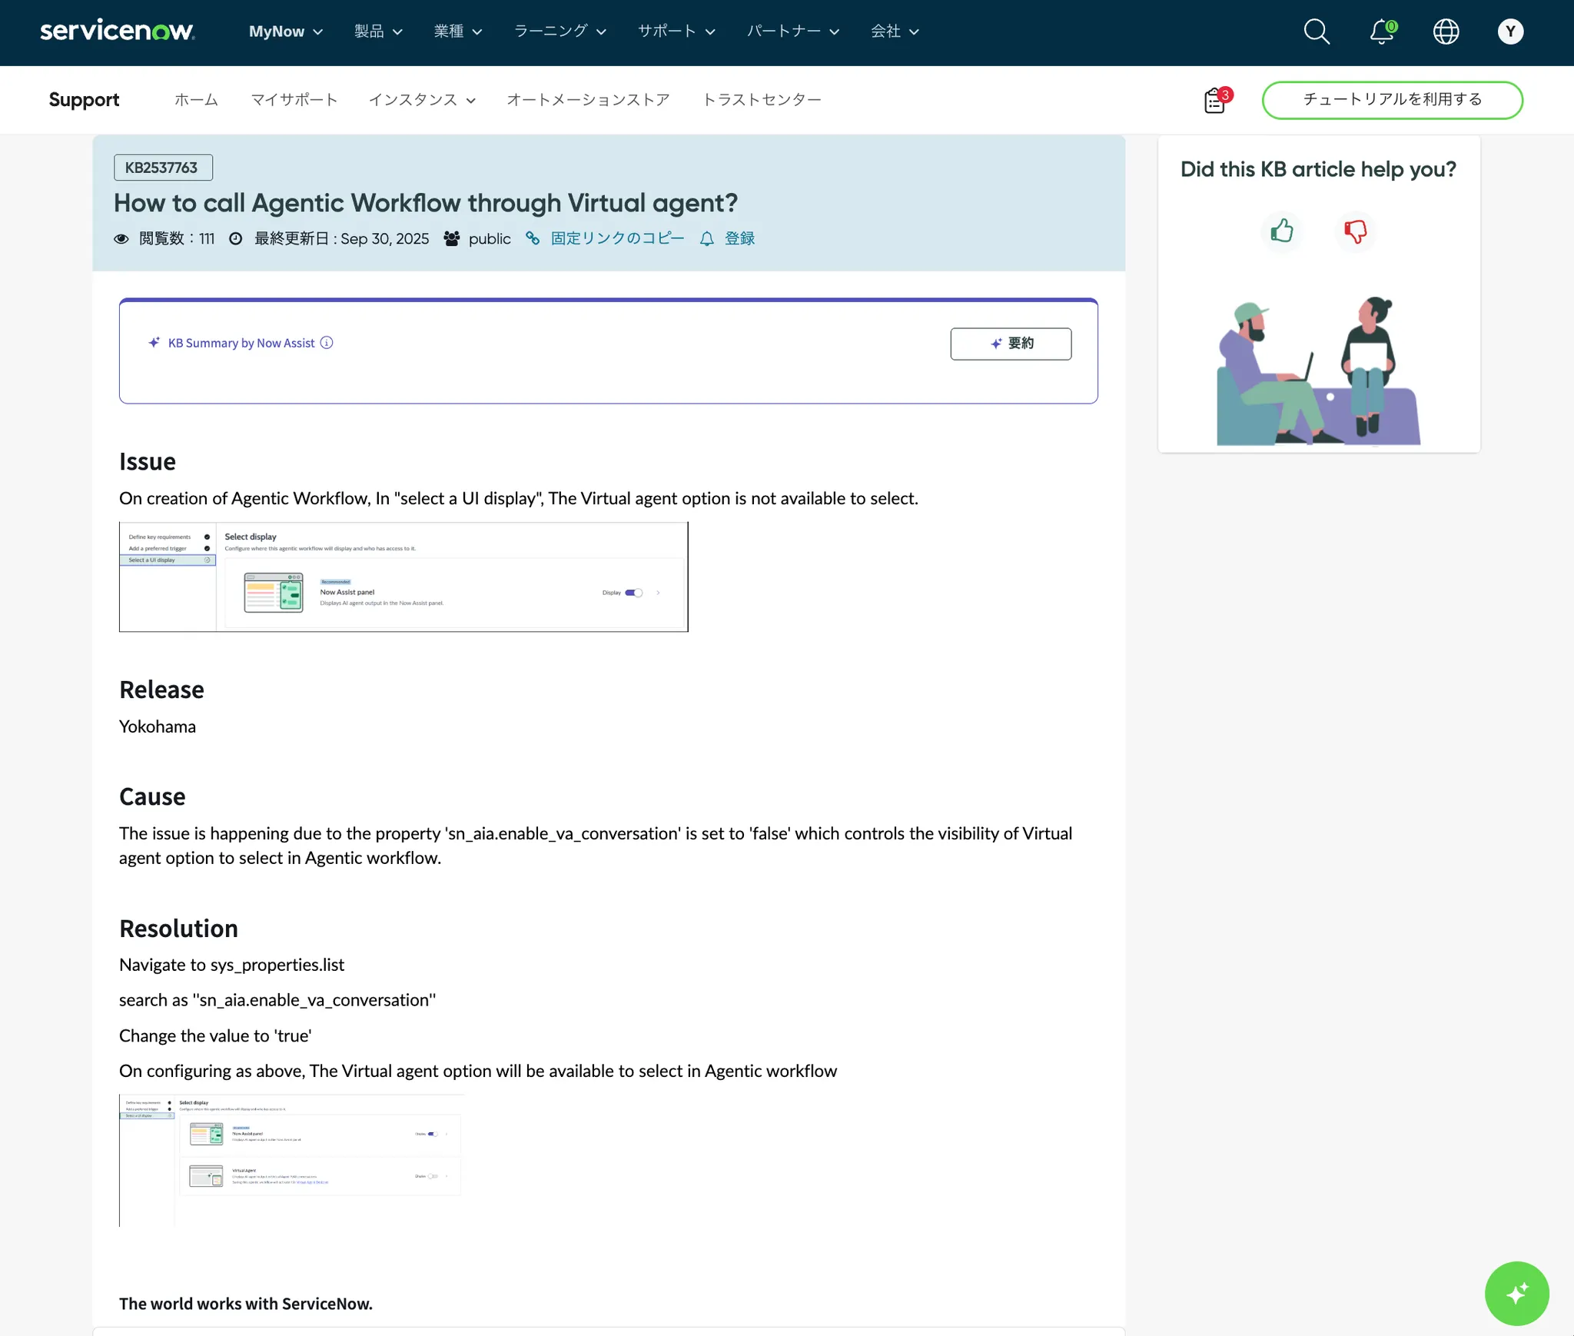Open the notifications bell icon

1382,32
